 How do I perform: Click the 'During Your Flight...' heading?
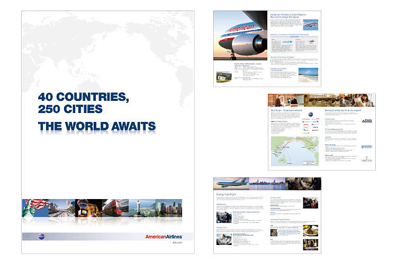click(227, 194)
